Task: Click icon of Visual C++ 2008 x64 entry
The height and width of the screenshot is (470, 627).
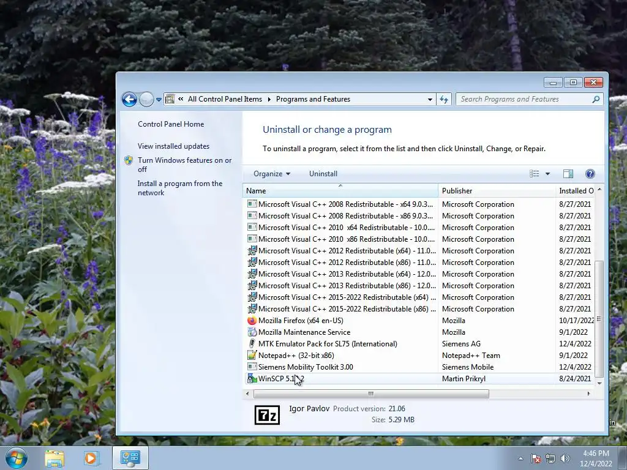Action: (252, 204)
